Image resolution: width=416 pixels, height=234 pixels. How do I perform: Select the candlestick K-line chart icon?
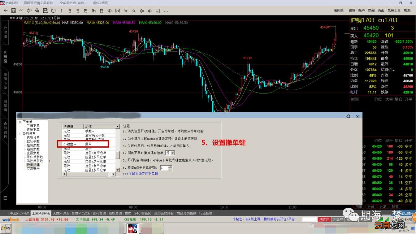29,11
